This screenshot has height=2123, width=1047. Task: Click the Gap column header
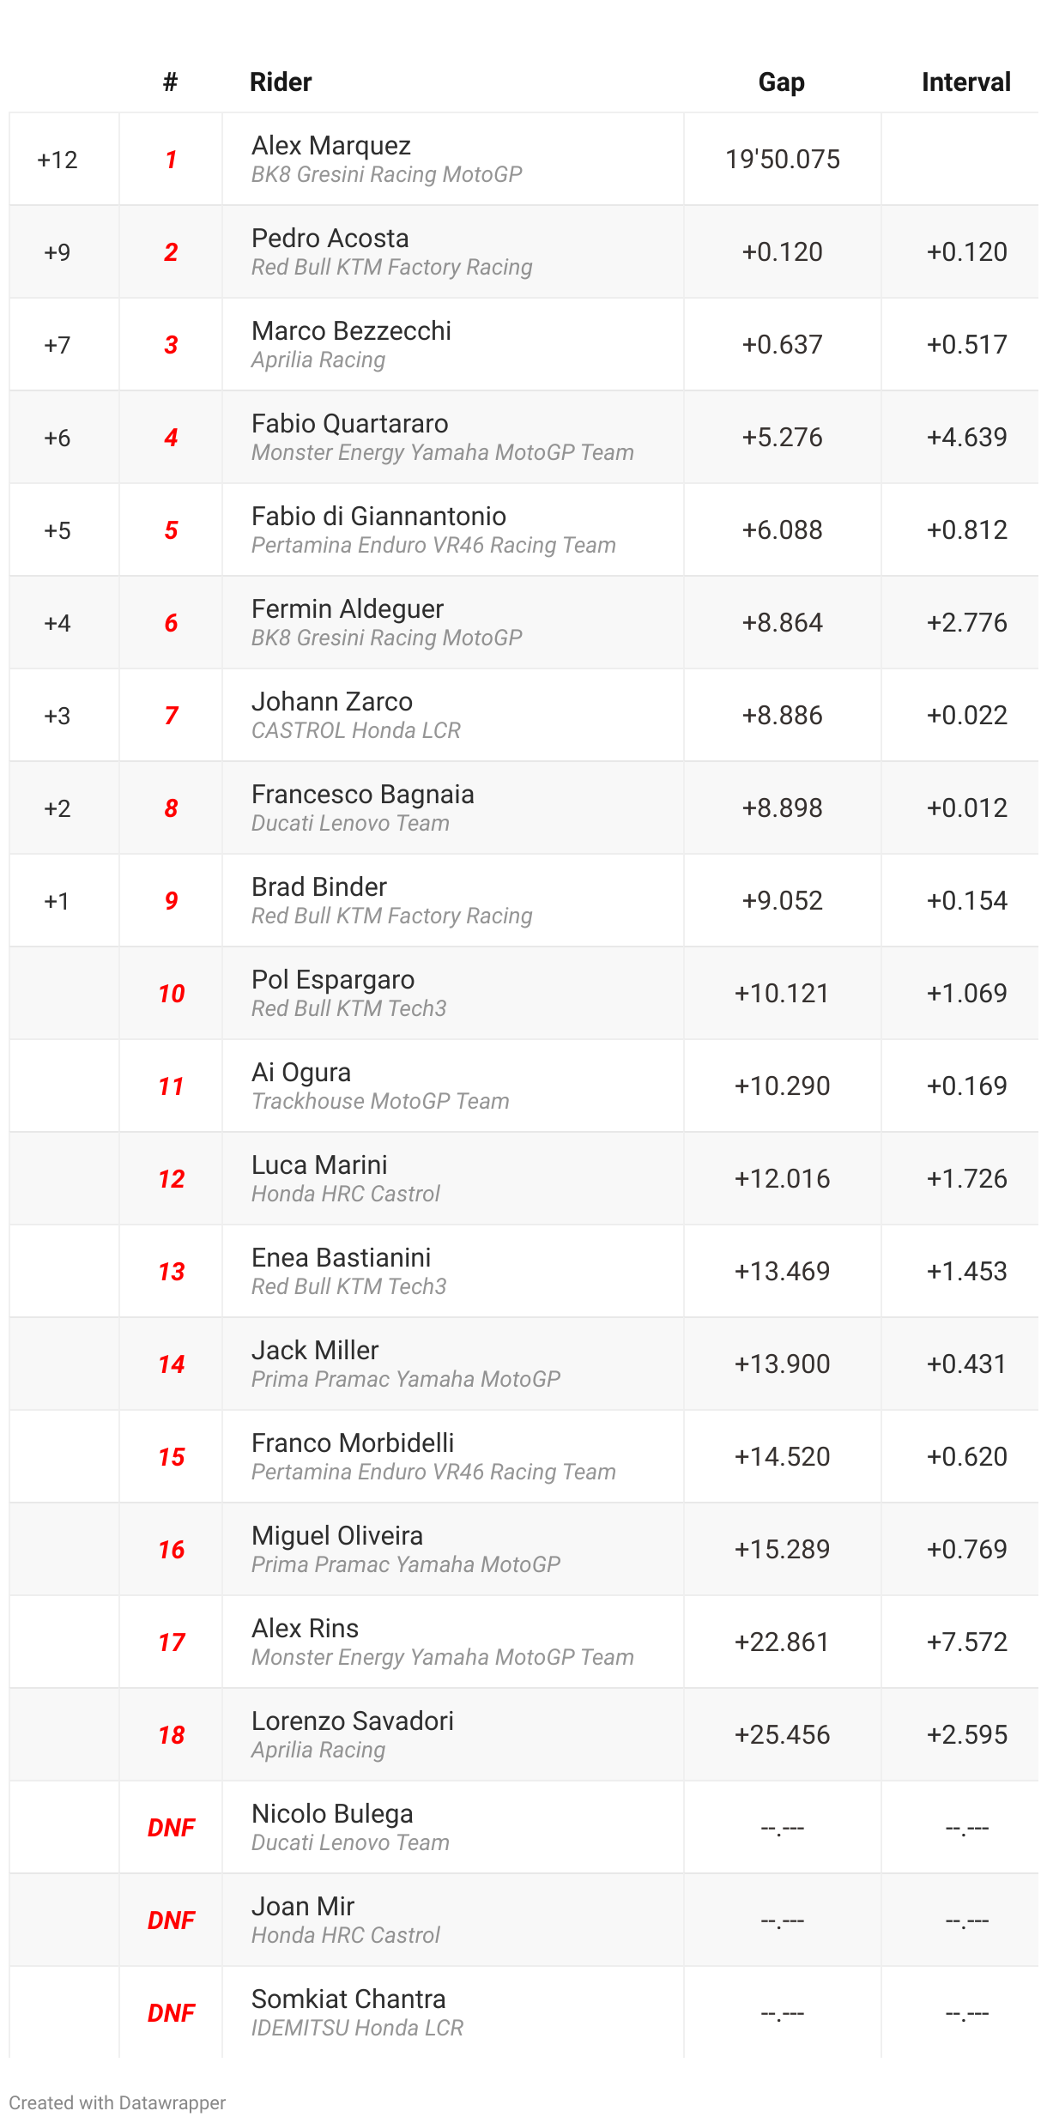pos(782,82)
